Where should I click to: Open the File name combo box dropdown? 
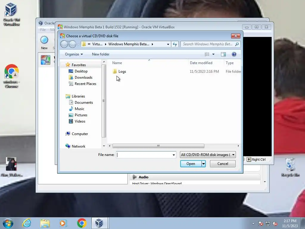[x=174, y=155]
